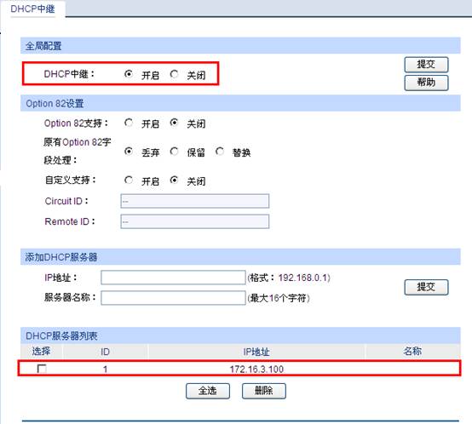Click the 删除 delete button
Image resolution: width=472 pixels, height=424 pixels.
tap(264, 391)
